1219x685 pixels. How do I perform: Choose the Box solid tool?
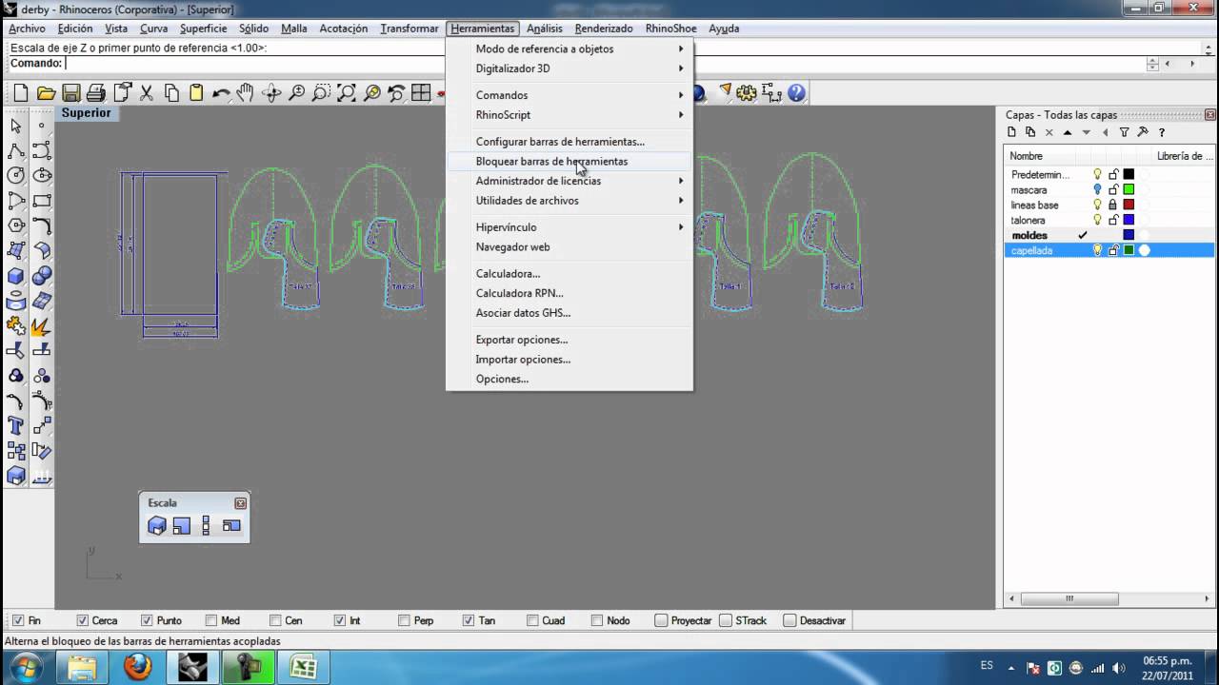tap(16, 276)
